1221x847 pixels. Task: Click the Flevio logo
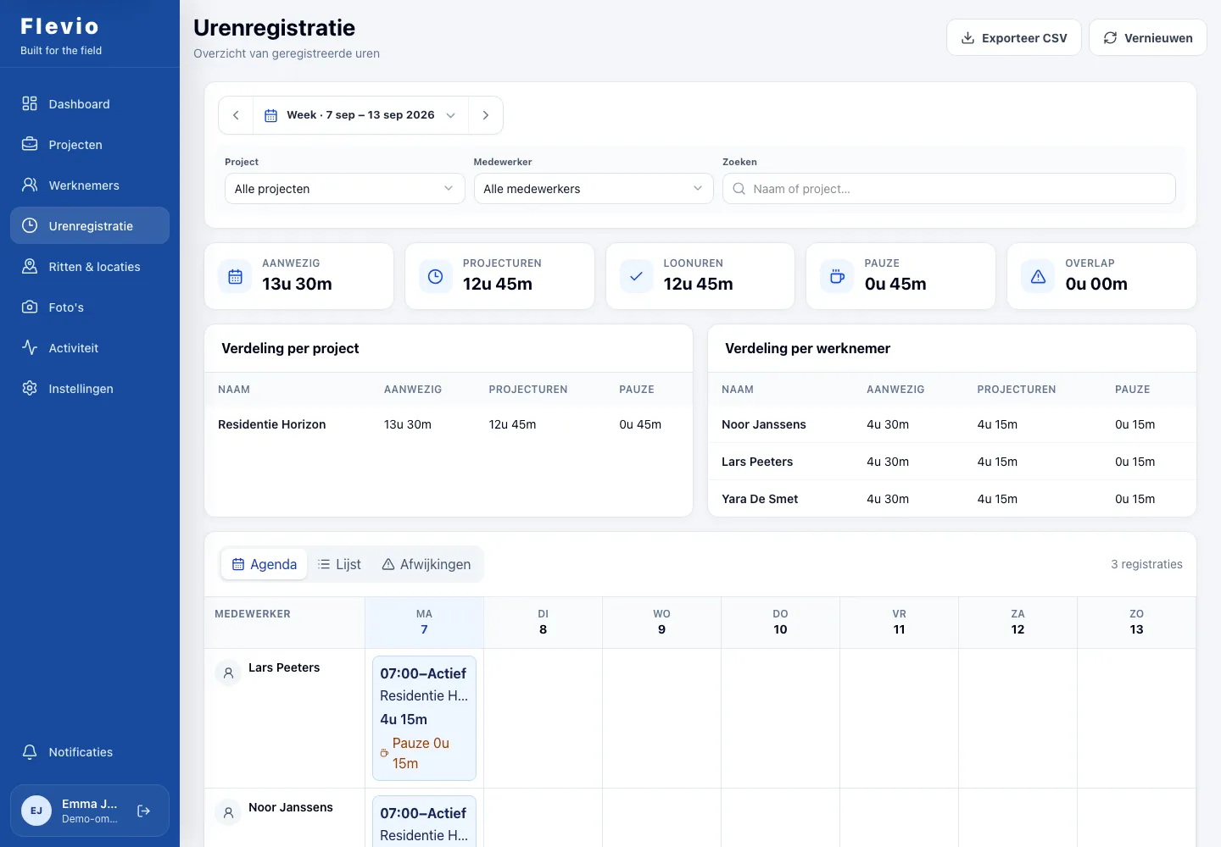[x=59, y=26]
